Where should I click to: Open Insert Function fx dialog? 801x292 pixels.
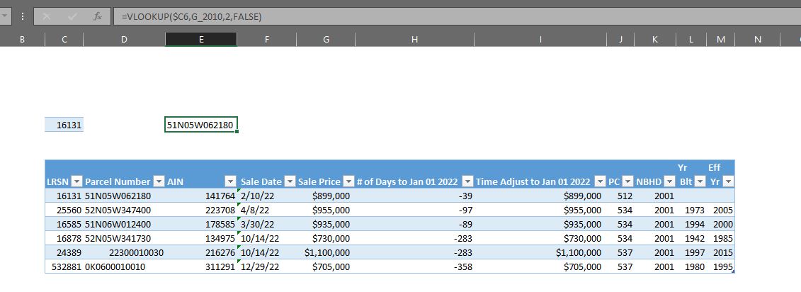coord(97,16)
